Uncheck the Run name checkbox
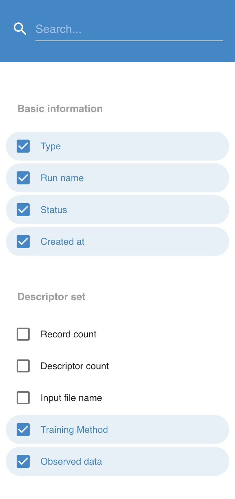The height and width of the screenshot is (499, 235). click(x=23, y=178)
